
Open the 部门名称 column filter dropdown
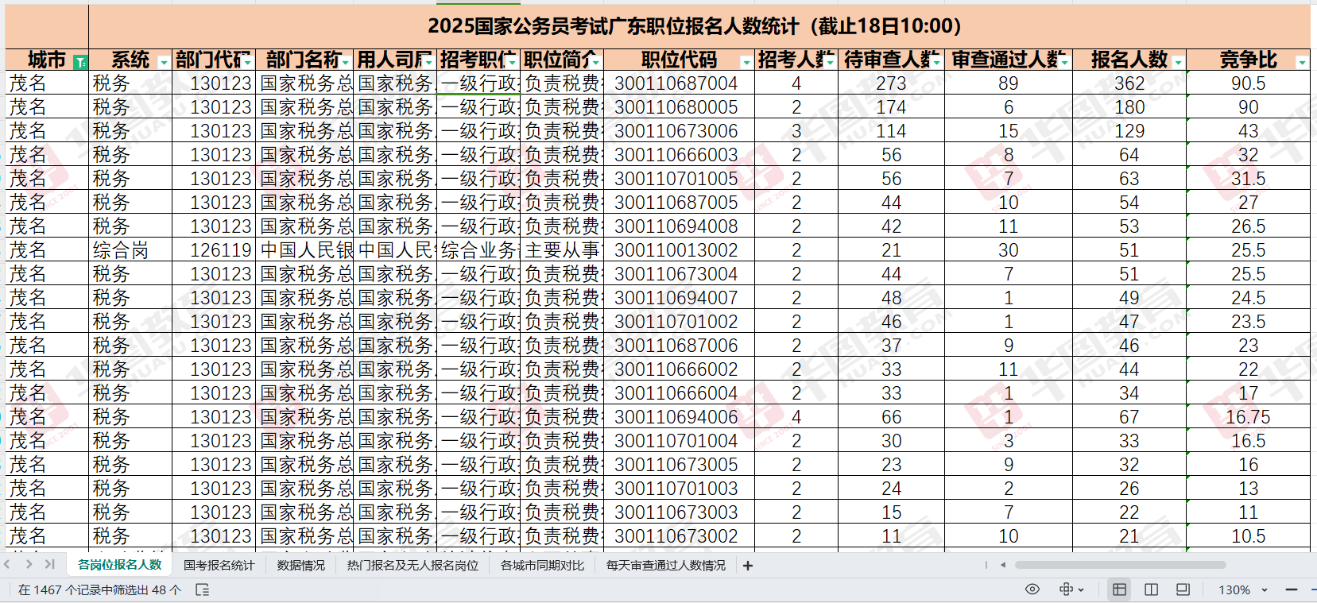(346, 62)
